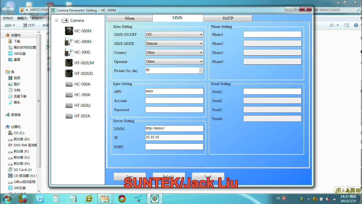
Task: Select the HC-500M camera thumbnail icon
Action: pyautogui.click(x=69, y=31)
